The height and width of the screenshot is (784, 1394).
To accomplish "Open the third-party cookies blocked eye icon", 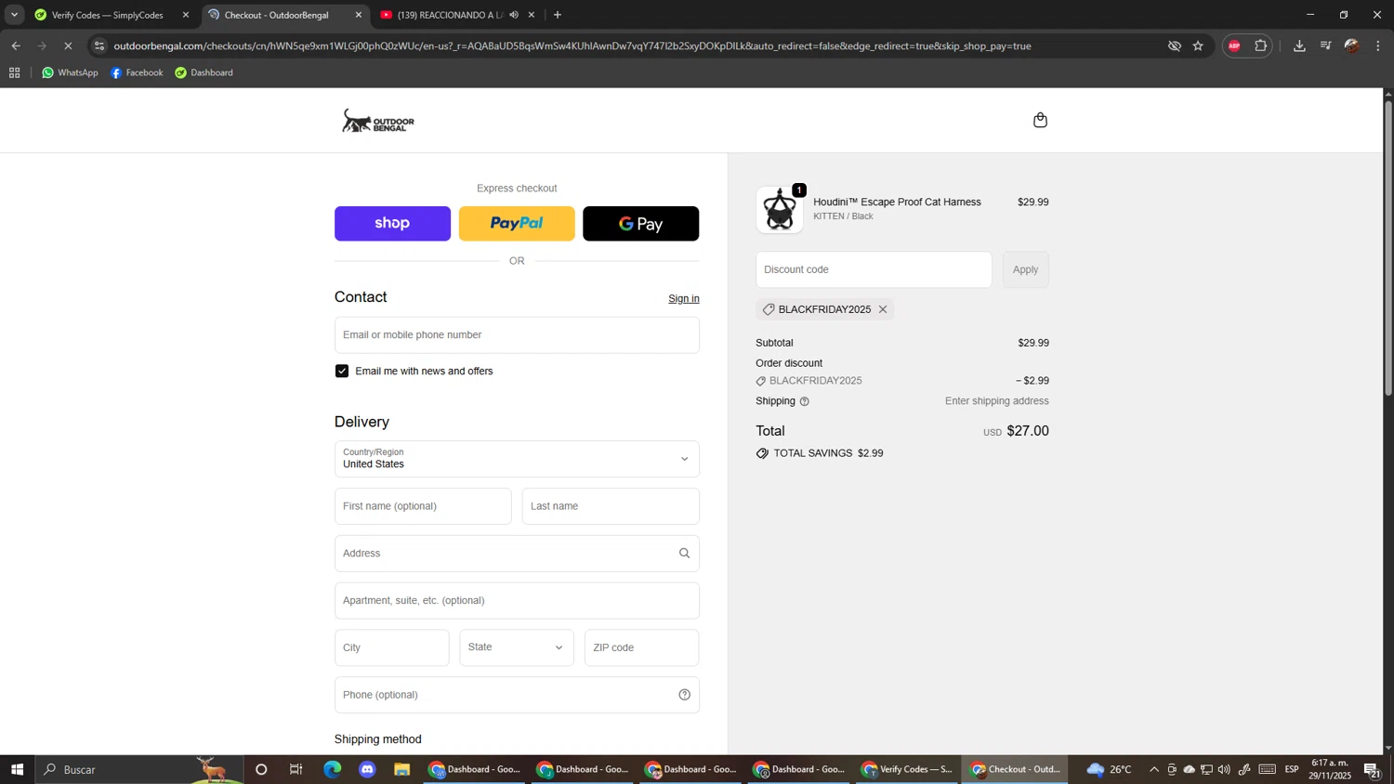I will coord(1174,46).
